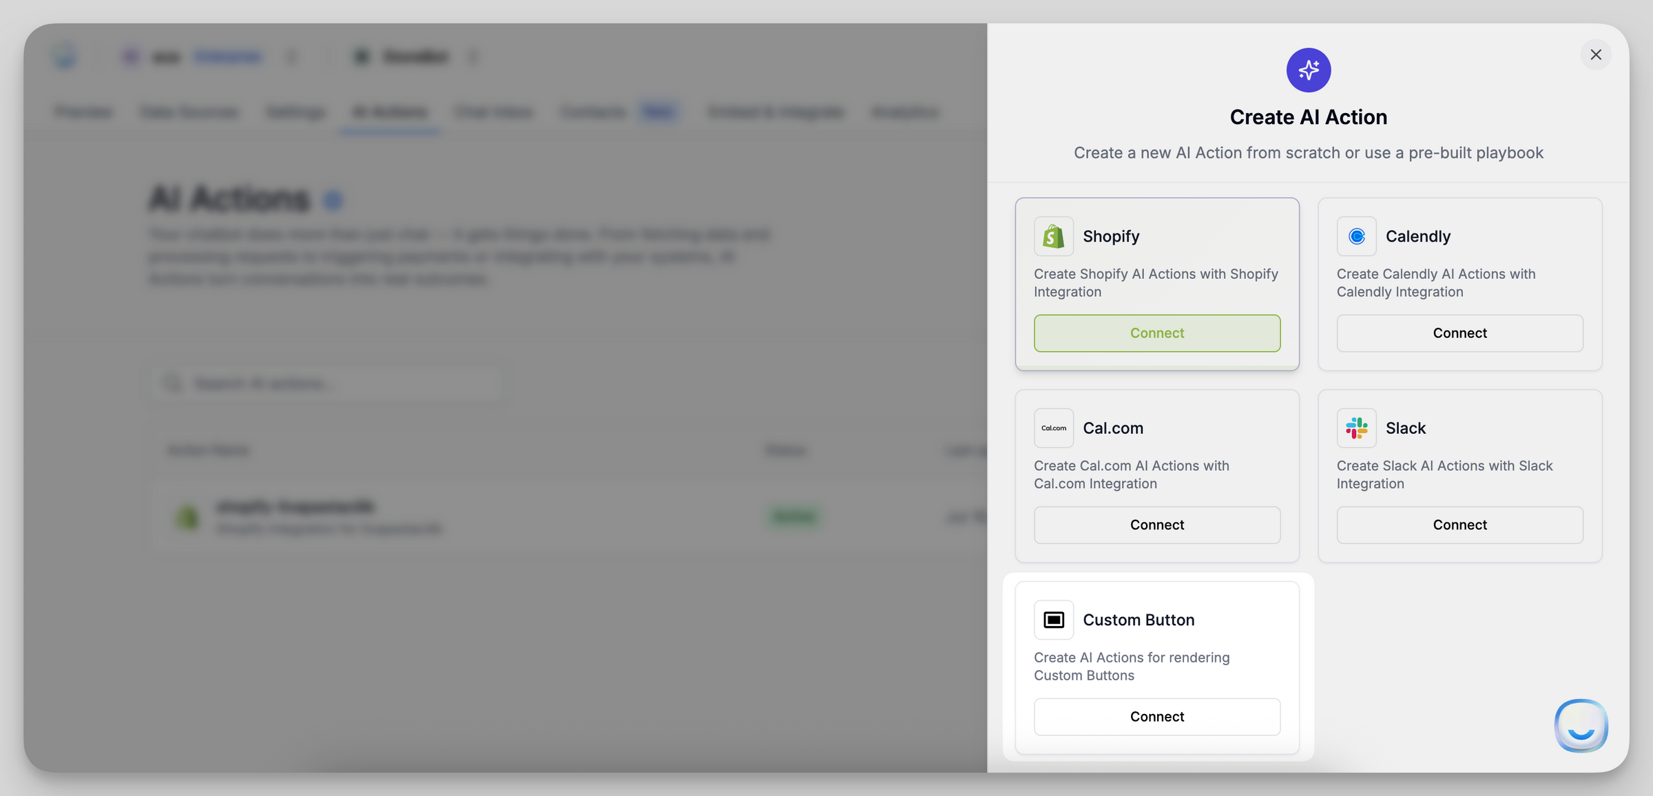Select the Shopify card title

tap(1111, 236)
